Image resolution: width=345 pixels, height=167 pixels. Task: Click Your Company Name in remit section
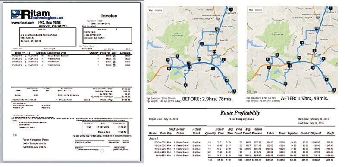click(36, 140)
